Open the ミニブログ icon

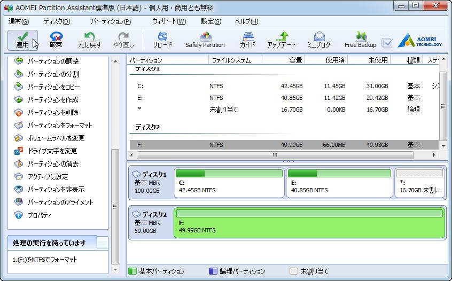(318, 40)
